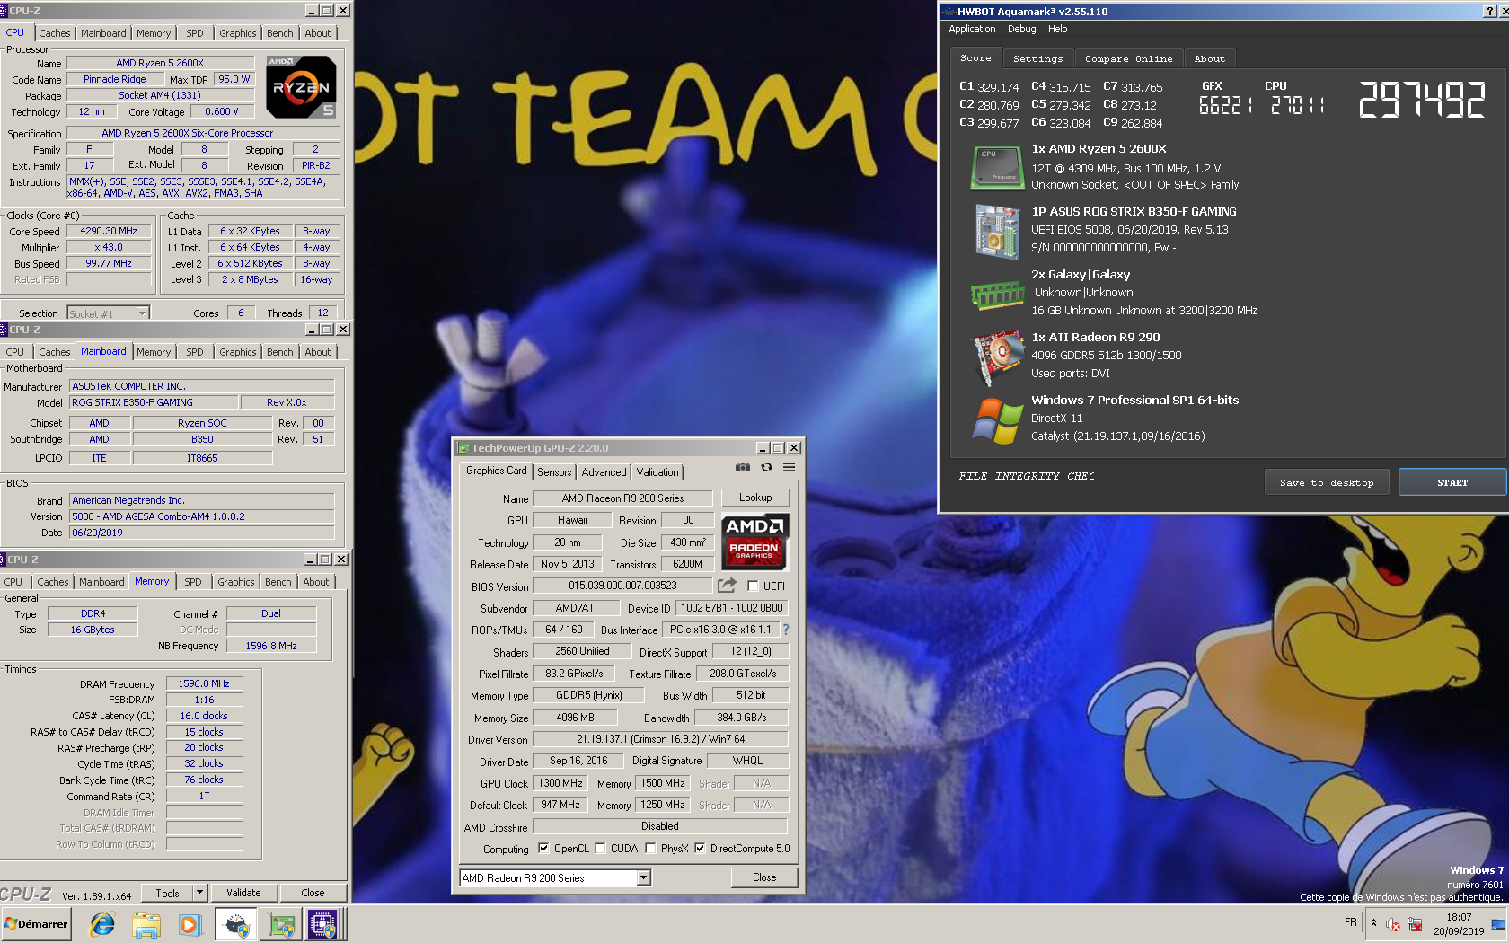Click GPU-Z screenshot camera icon

click(743, 467)
